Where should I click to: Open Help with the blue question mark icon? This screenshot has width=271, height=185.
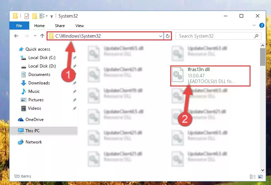[262, 26]
